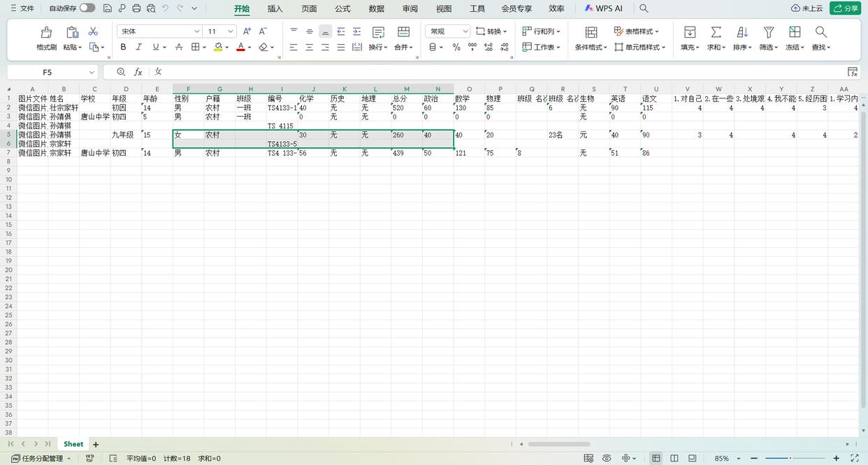868x465 pixels.
Task: Click the Filter (筛选) funnel icon
Action: (x=769, y=32)
